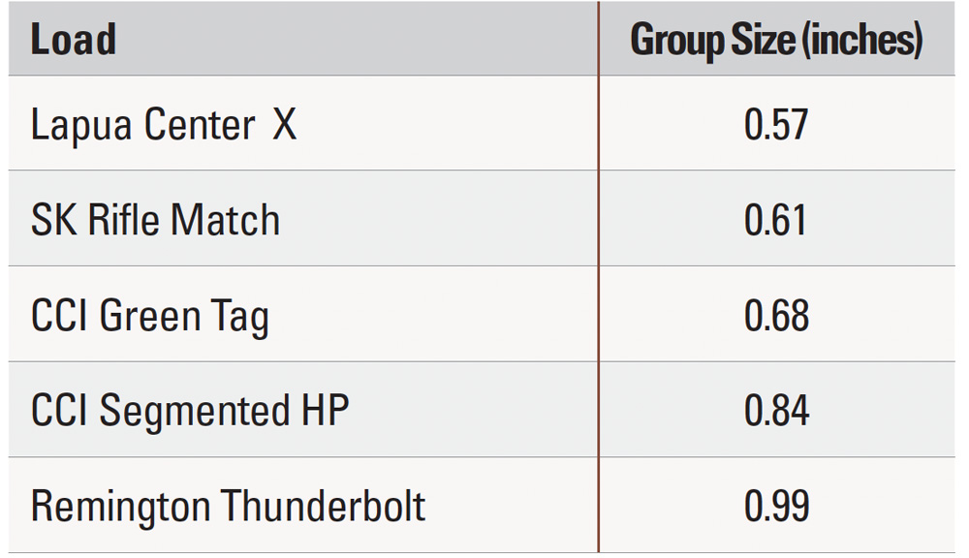Click the 0.99 group size value
Screen dimensions: 969x558
[x=777, y=506]
